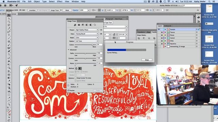The width and height of the screenshot is (218, 122).
Task: Select the Direct Selection tool
Action: [x=9, y=18]
